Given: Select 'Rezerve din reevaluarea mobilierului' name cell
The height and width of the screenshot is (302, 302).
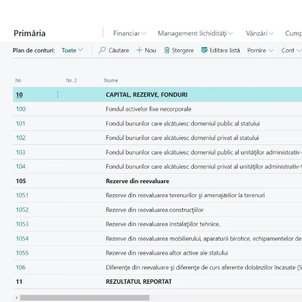Looking at the screenshot, I should (204, 239).
